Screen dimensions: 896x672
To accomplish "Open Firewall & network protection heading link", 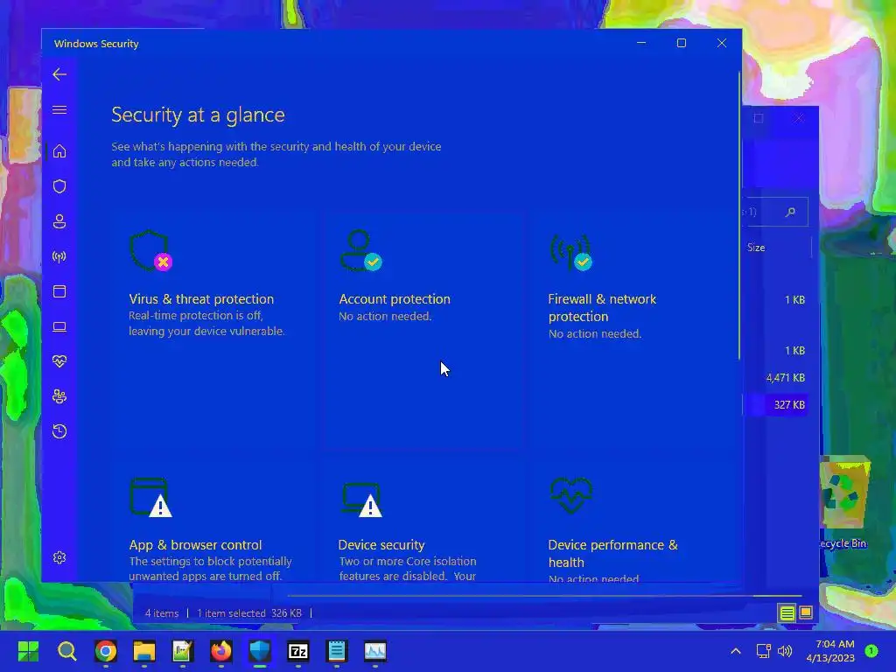I will pos(602,307).
